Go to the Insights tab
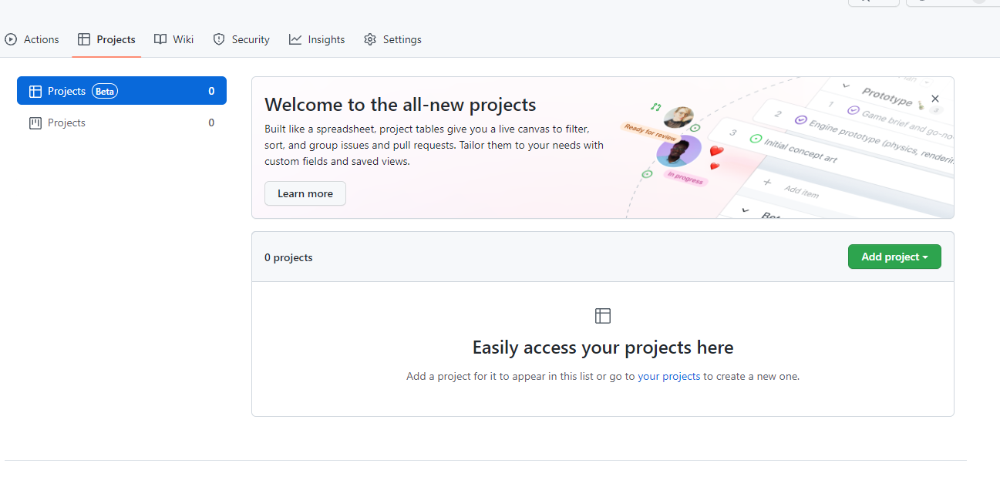Screen dimensions: 1000x490 click(x=326, y=39)
